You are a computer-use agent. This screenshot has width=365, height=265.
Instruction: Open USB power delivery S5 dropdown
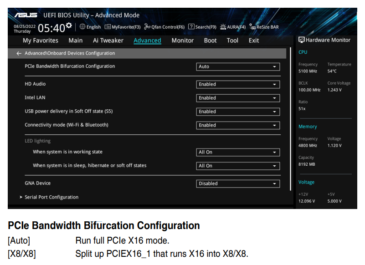[238, 112]
